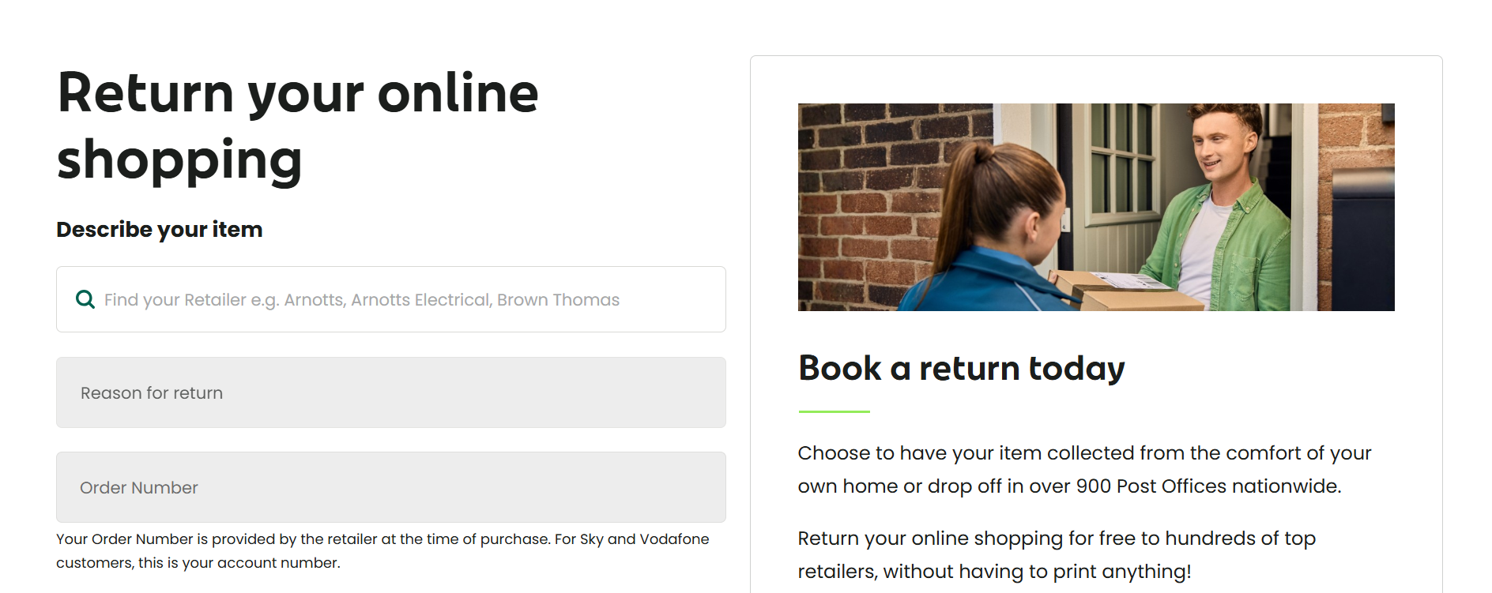Screen dimensions: 1492x593
Task: Click 'without having to print anything' text
Action: coord(1036,572)
